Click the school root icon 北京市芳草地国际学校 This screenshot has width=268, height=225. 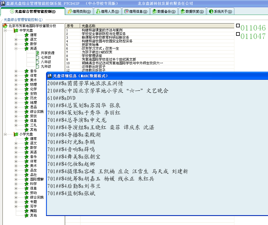click(5, 26)
